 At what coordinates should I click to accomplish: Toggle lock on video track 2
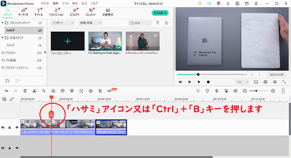(x=10, y=127)
